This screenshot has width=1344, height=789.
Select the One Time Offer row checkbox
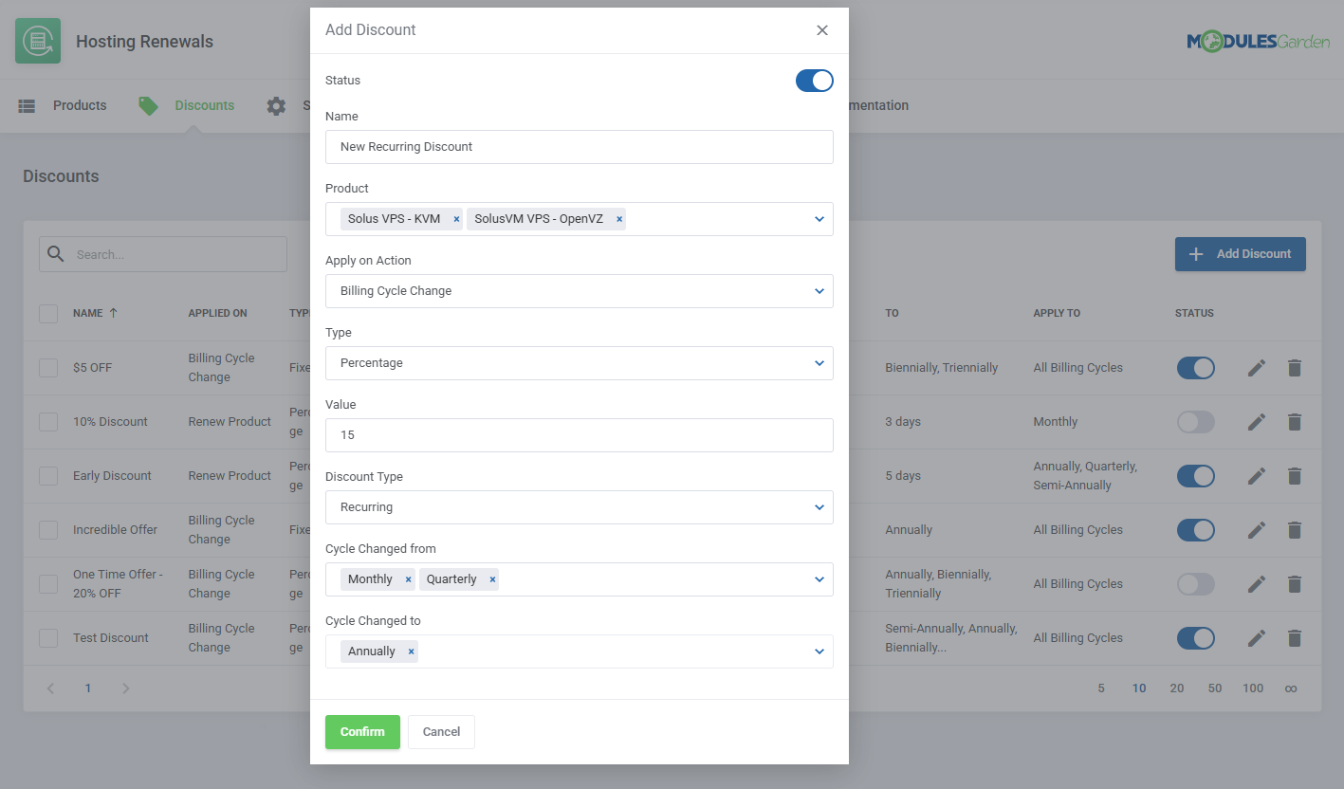click(x=48, y=584)
